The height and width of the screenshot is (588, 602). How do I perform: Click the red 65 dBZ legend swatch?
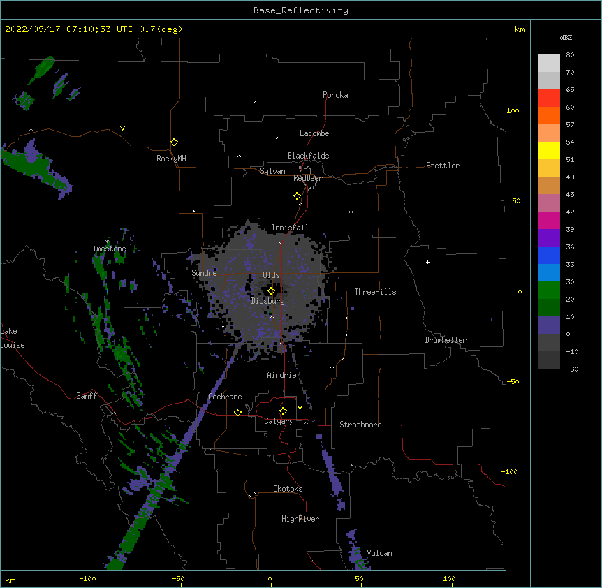549,98
